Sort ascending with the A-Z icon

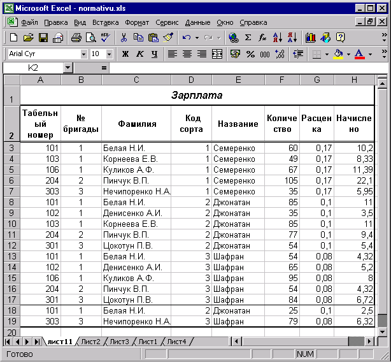coord(278,38)
